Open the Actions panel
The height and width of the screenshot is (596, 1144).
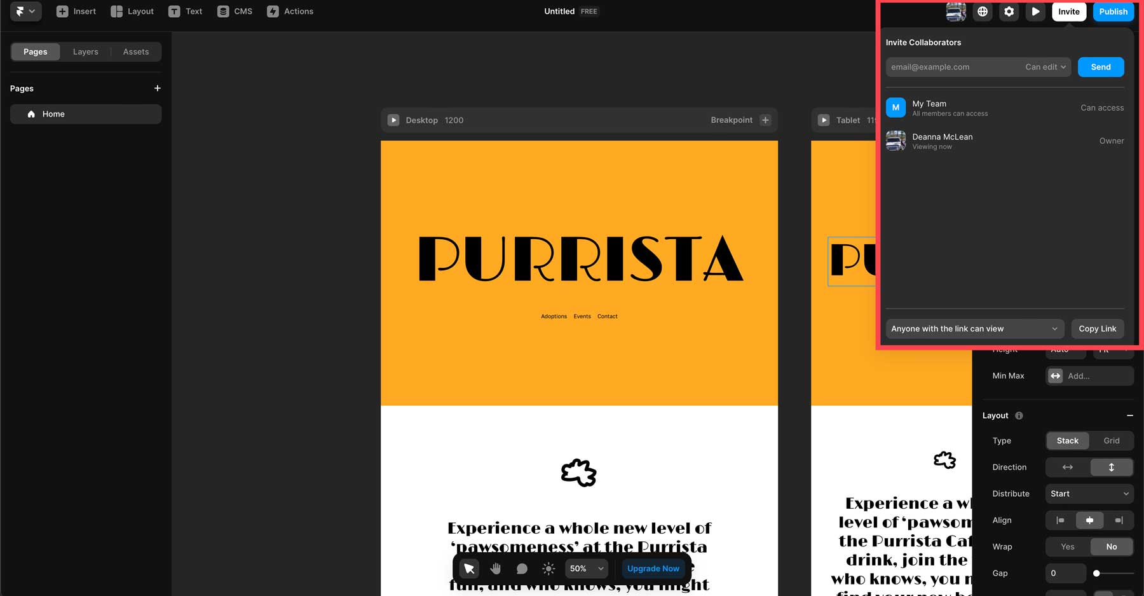(290, 11)
